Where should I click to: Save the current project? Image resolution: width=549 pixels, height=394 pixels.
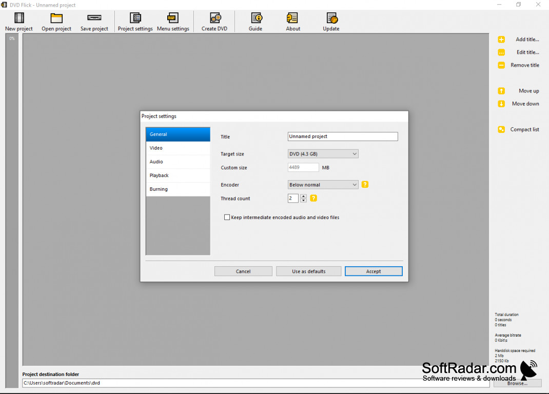coord(94,22)
